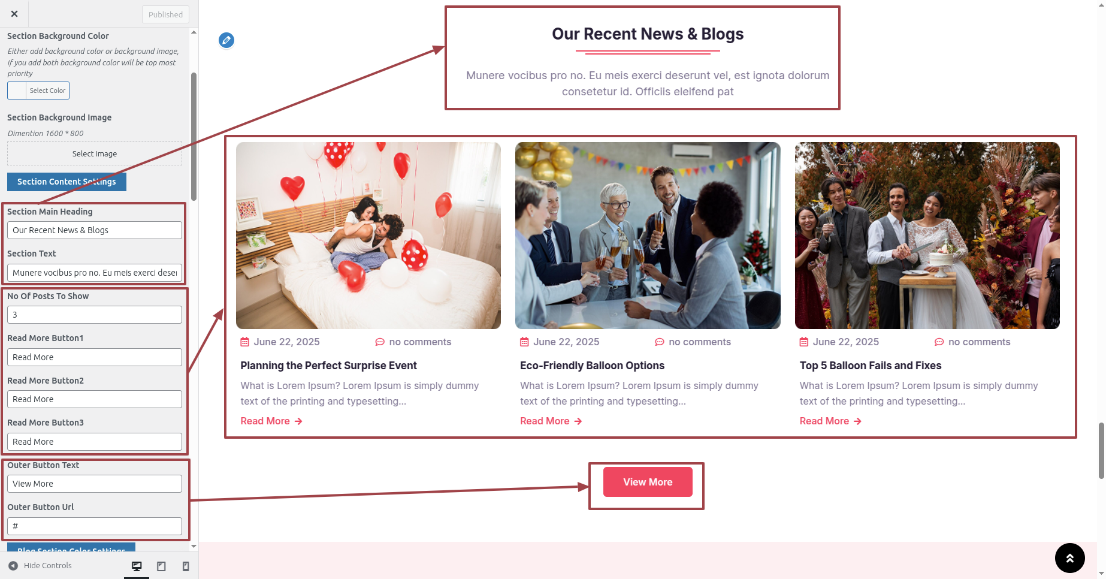This screenshot has width=1106, height=579.
Task: Click the sidebar panel scroll down arrow
Action: pos(194,546)
